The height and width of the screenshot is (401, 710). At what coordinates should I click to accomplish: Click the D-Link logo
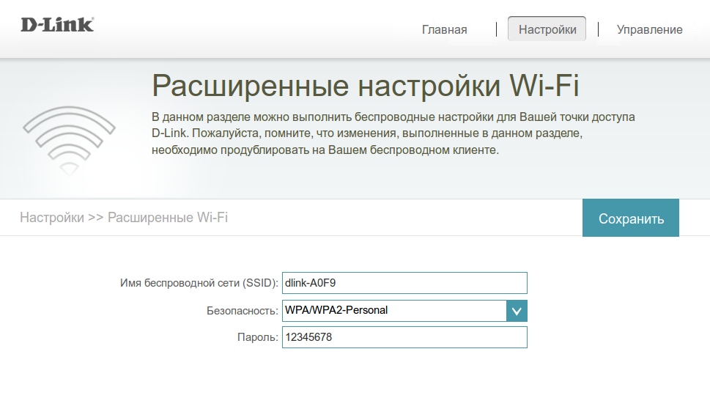click(x=57, y=24)
